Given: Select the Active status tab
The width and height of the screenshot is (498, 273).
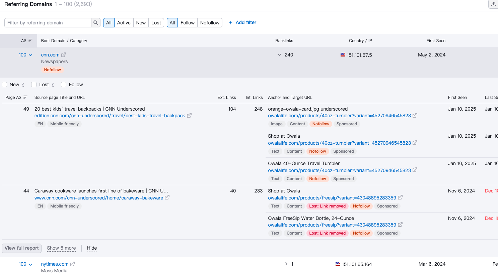Looking at the screenshot, I should coord(124,23).
